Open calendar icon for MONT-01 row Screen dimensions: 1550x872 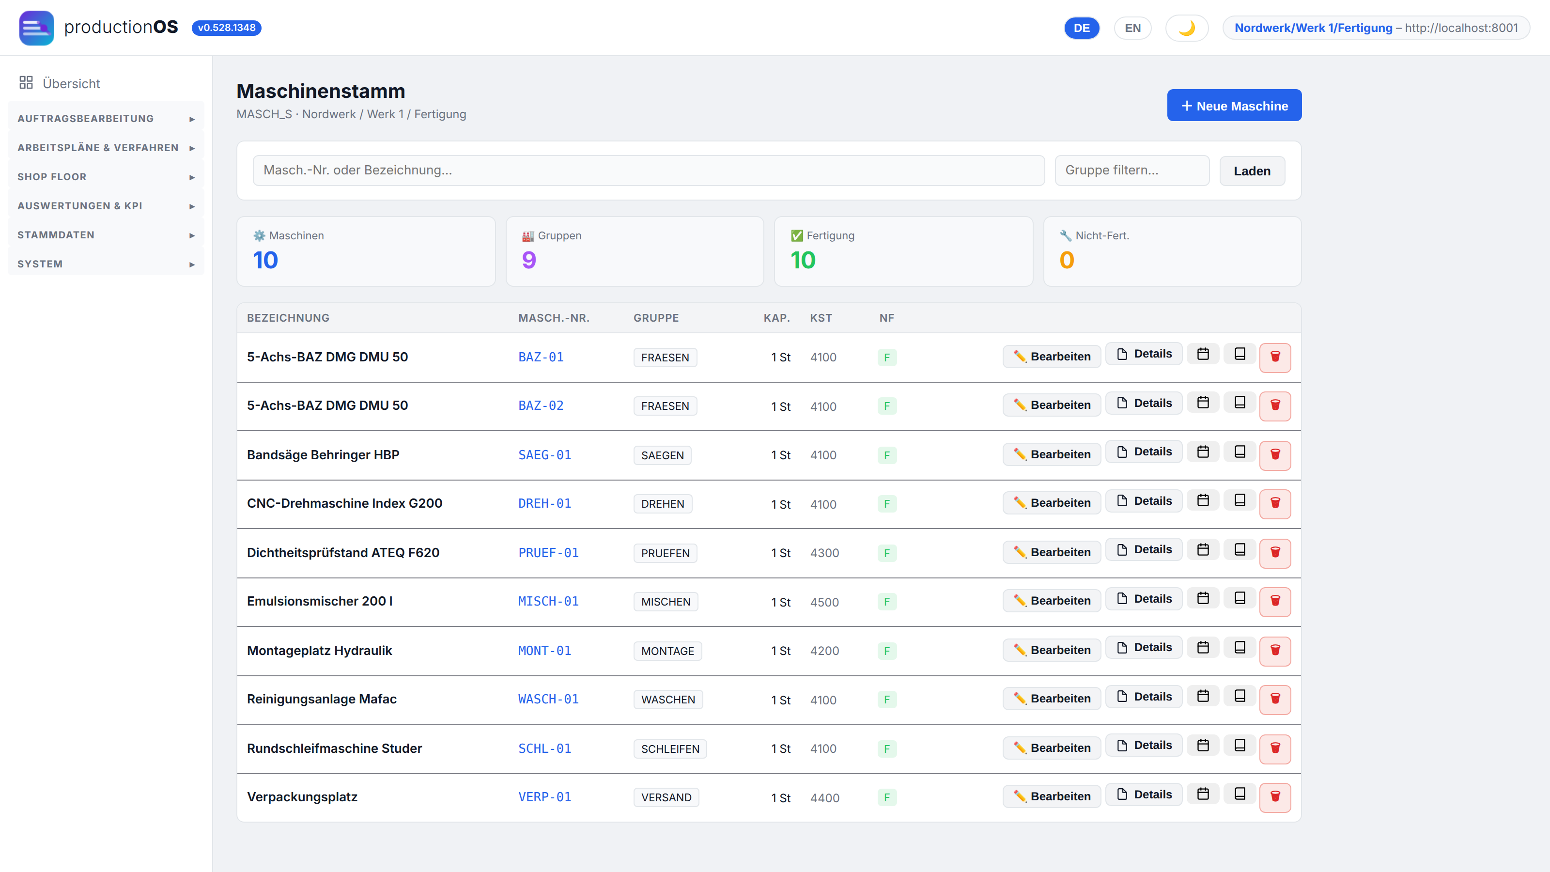[x=1203, y=648]
